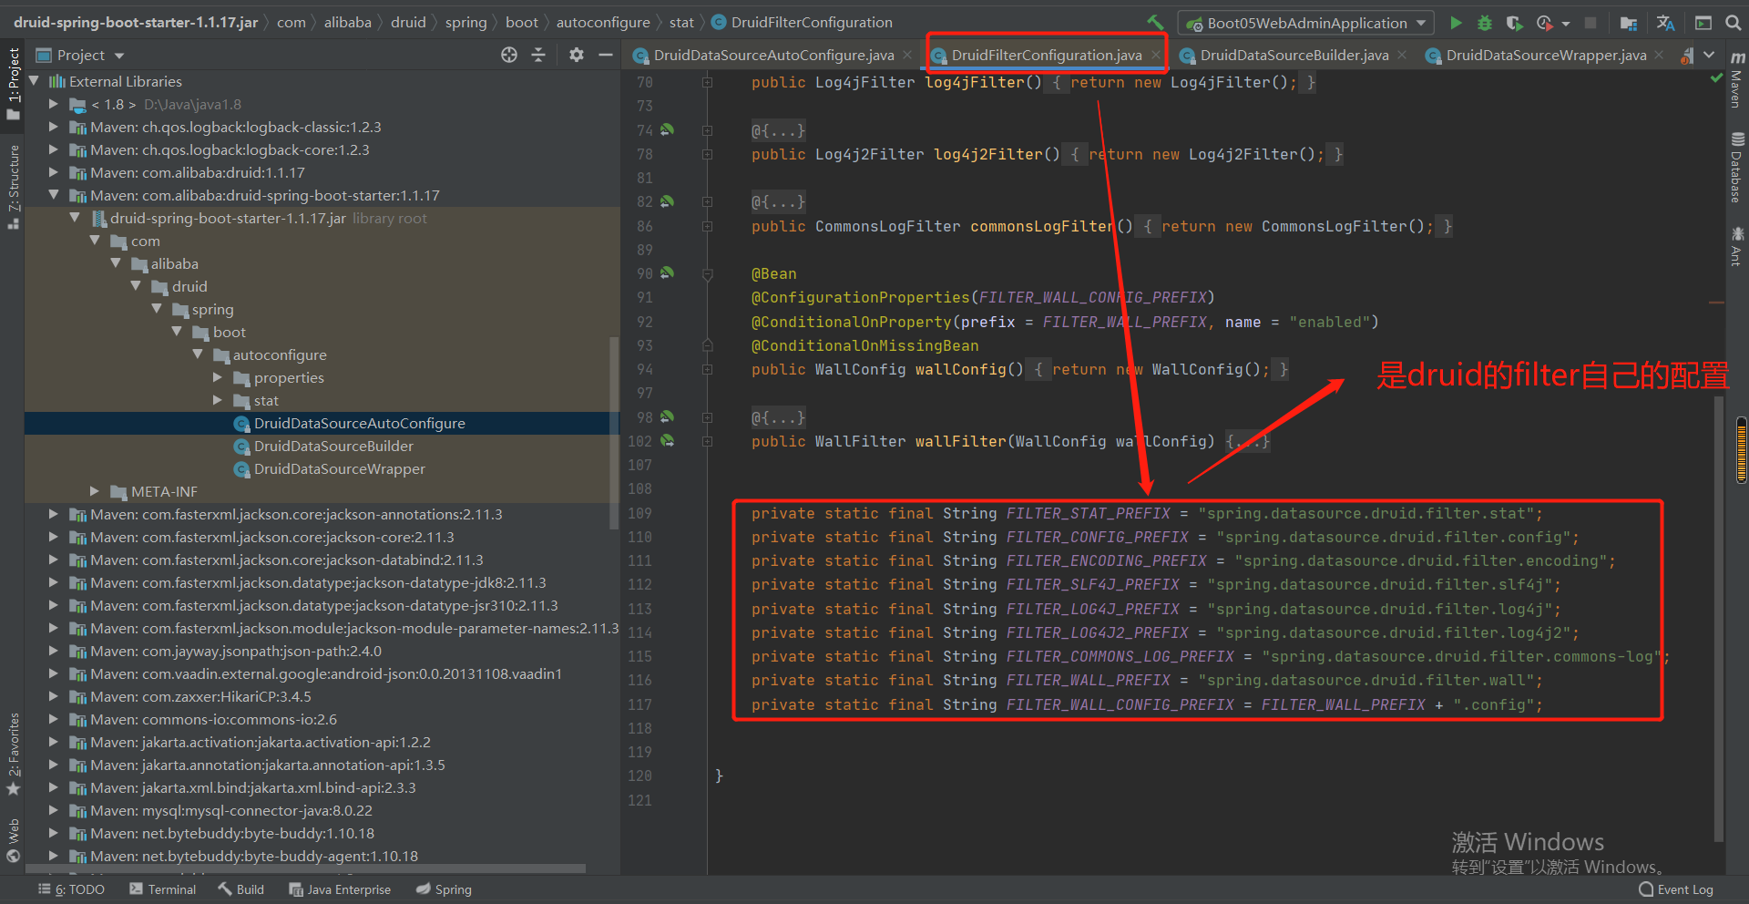Open the Event Log

click(x=1675, y=889)
